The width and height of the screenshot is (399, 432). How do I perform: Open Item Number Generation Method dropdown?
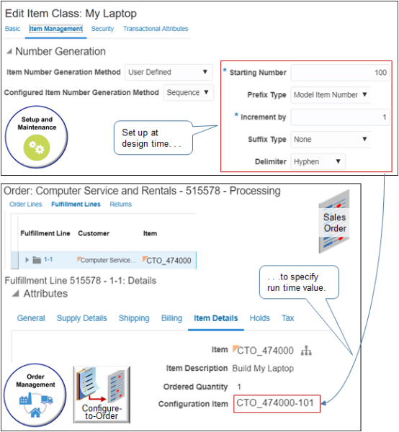pos(169,72)
